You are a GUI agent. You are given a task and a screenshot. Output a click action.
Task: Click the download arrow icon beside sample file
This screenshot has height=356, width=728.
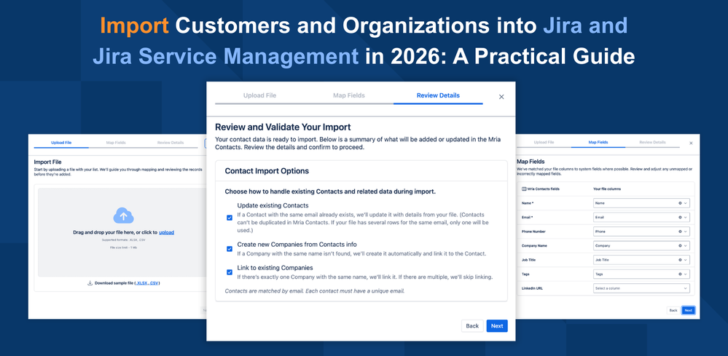pyautogui.click(x=90, y=282)
